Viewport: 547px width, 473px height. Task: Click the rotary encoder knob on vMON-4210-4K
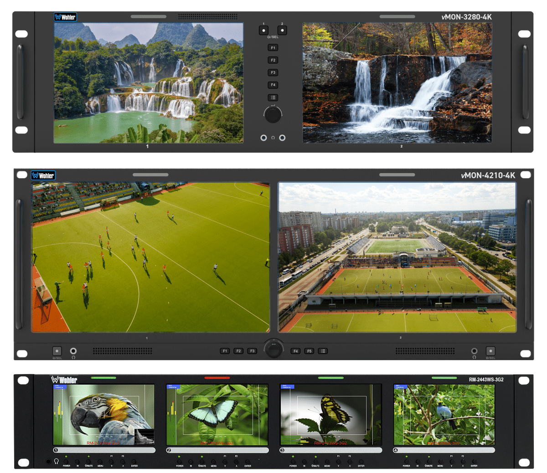[x=273, y=349]
